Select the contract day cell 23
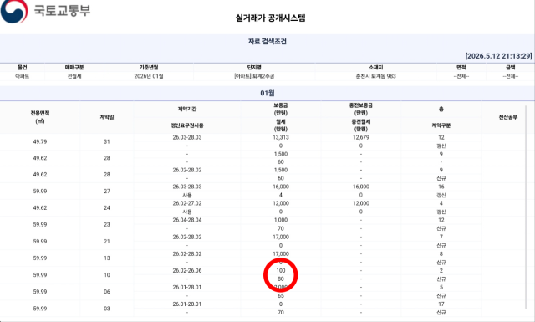535x322 pixels. [107, 225]
